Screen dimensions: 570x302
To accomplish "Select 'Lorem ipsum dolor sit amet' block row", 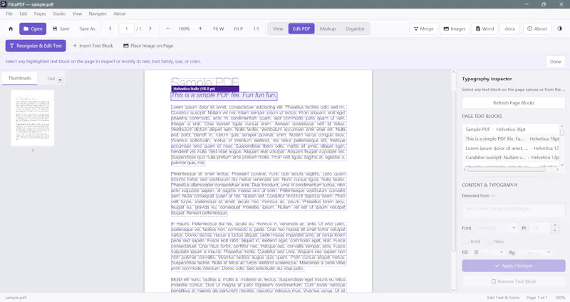I will [x=512, y=148].
